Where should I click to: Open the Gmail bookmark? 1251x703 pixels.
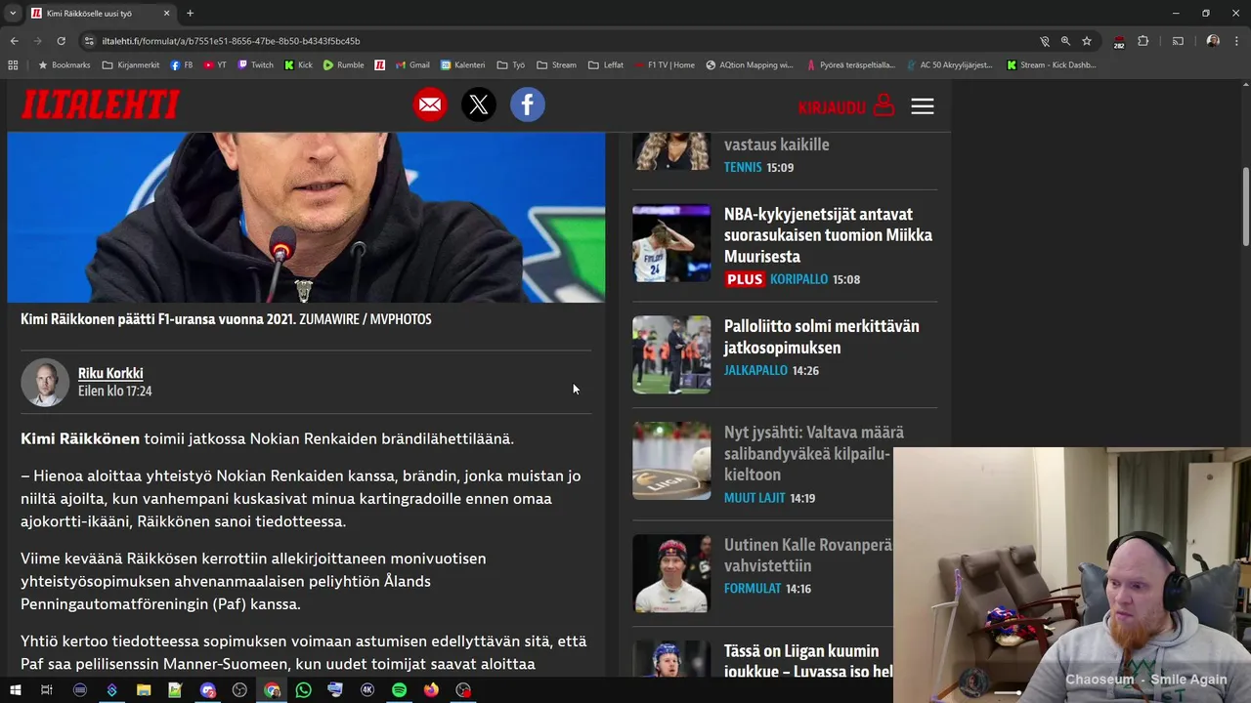pyautogui.click(x=412, y=65)
